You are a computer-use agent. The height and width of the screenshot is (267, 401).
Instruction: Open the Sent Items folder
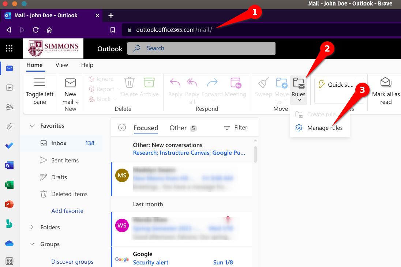(61, 160)
